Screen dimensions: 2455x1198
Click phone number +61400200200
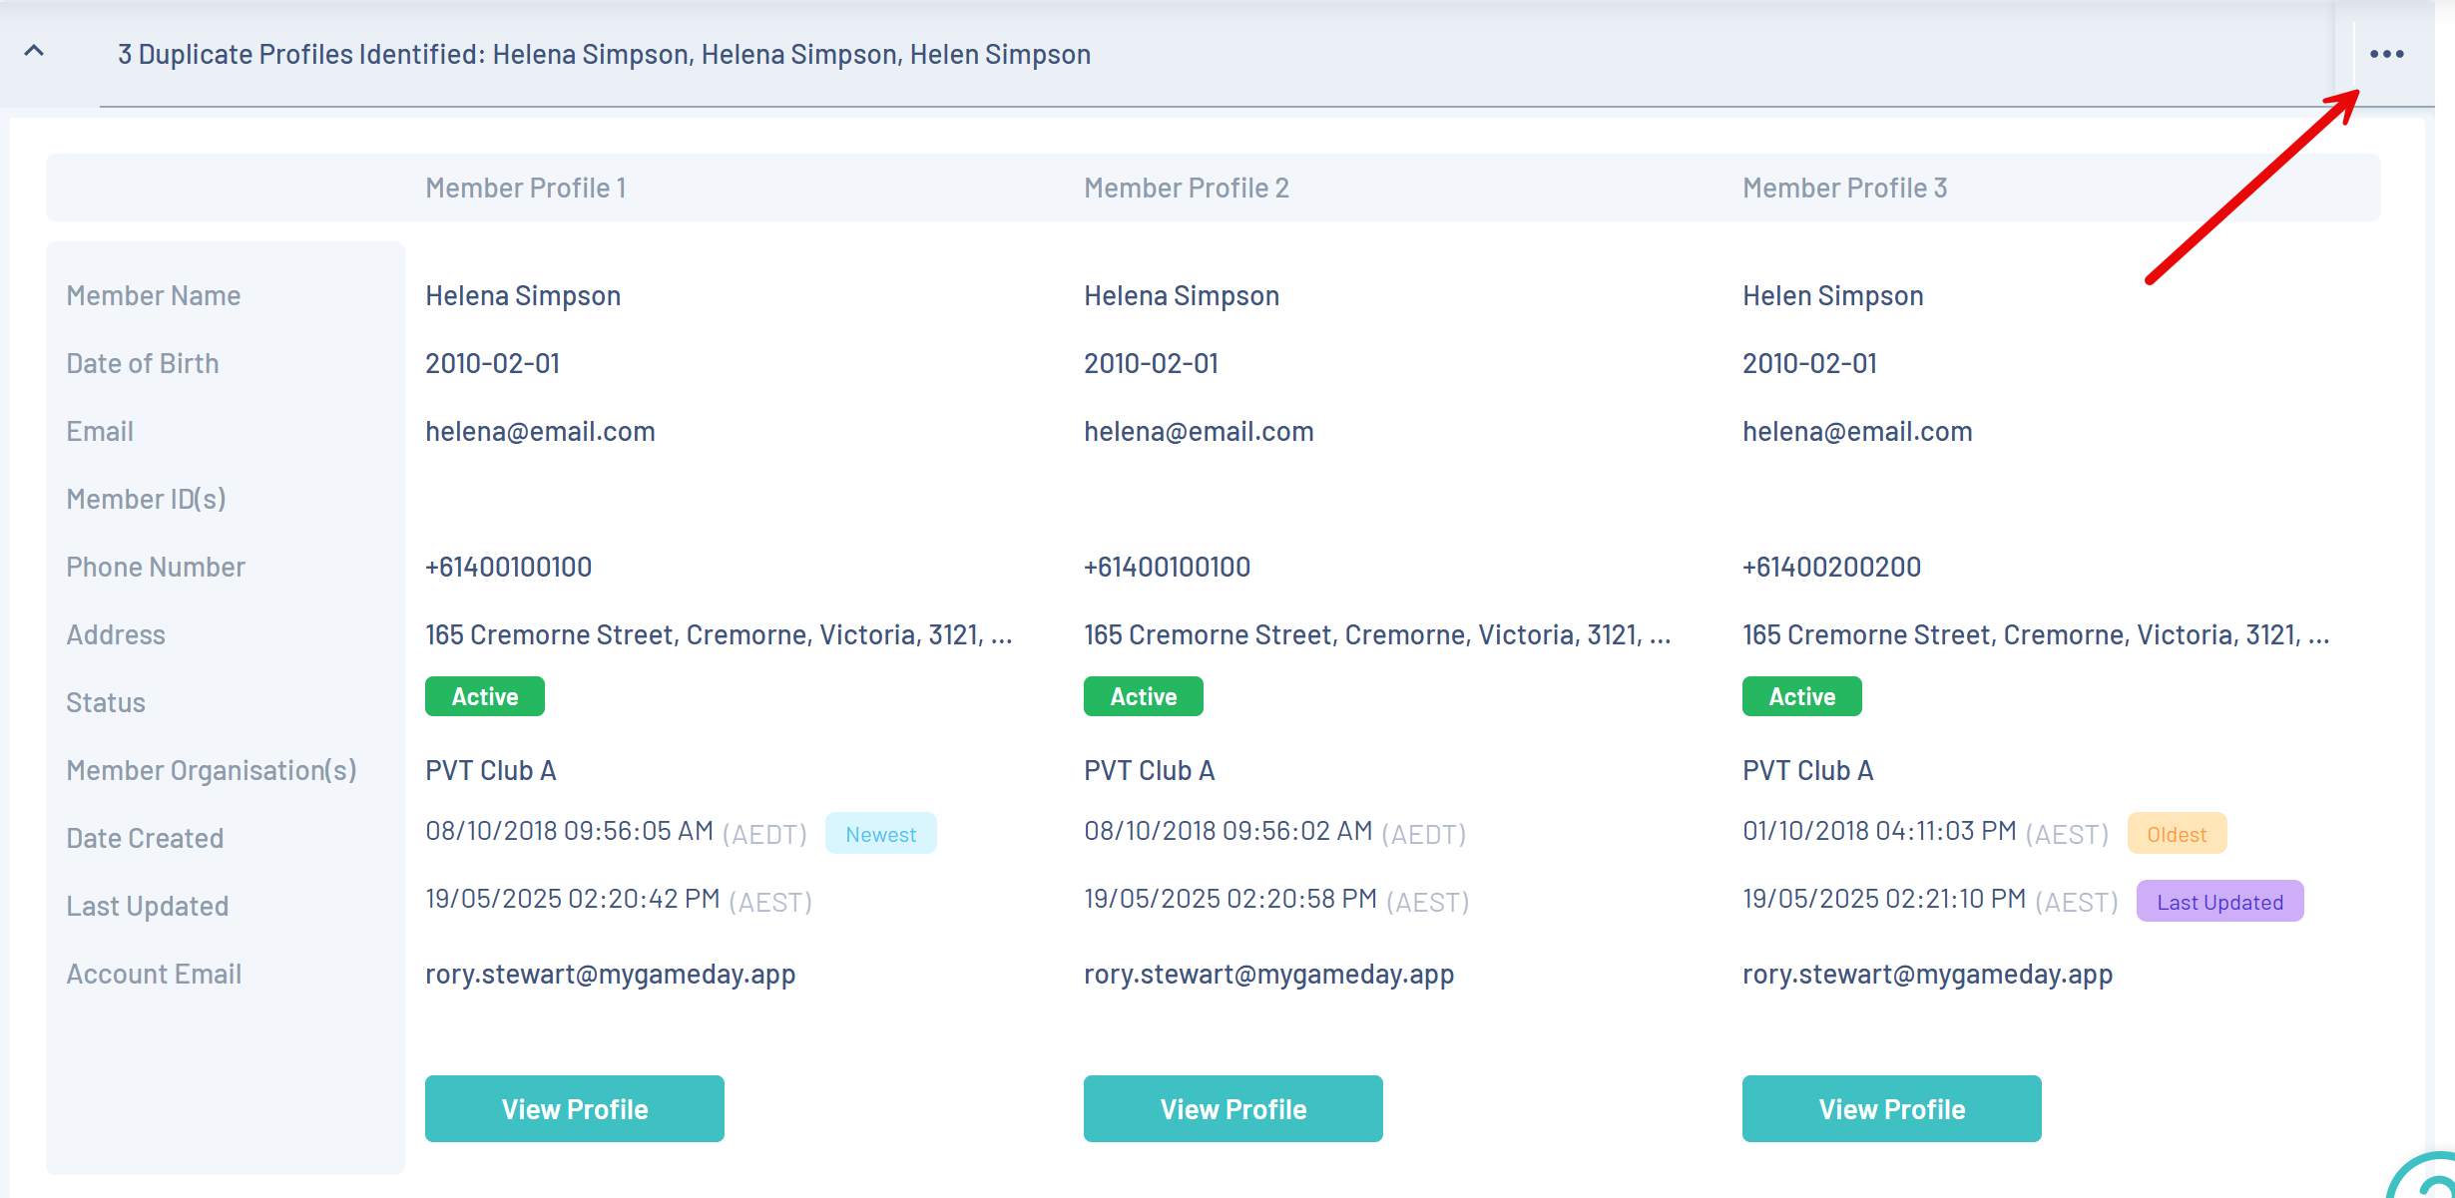tap(1831, 567)
